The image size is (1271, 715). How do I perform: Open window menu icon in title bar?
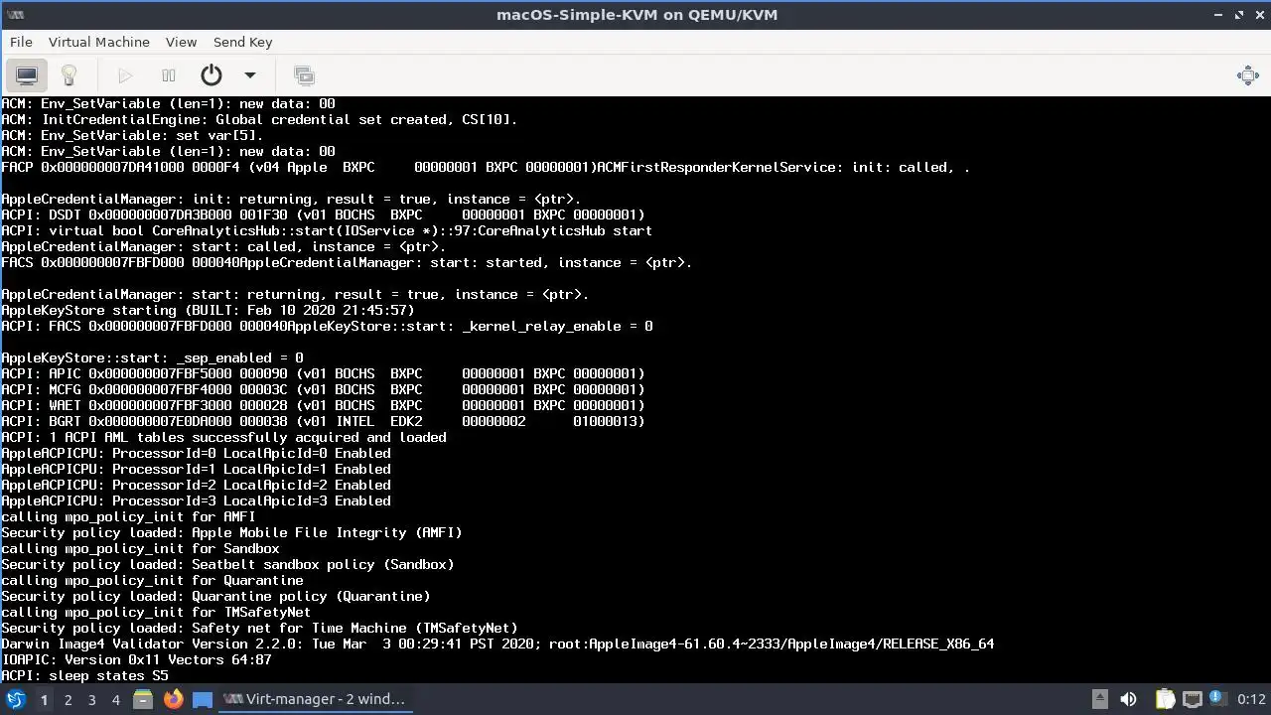pos(15,15)
